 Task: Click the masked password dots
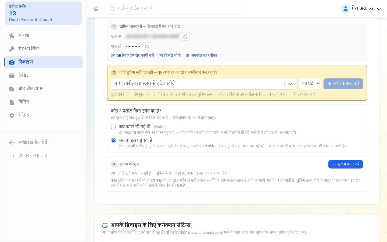coord(133,47)
